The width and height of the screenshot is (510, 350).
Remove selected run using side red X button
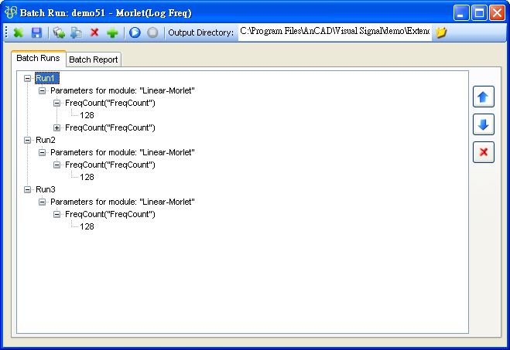483,152
